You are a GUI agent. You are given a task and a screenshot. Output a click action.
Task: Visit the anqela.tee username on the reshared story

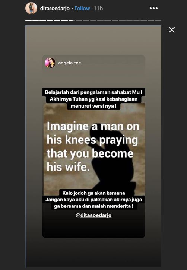(x=70, y=63)
